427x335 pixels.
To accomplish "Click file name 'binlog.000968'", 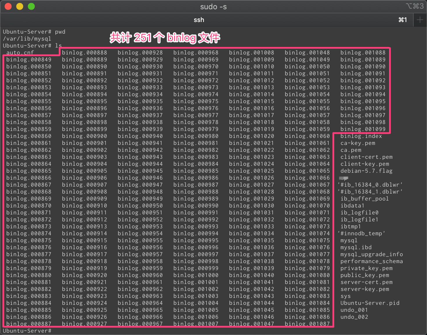I will pyautogui.click(x=196, y=53).
